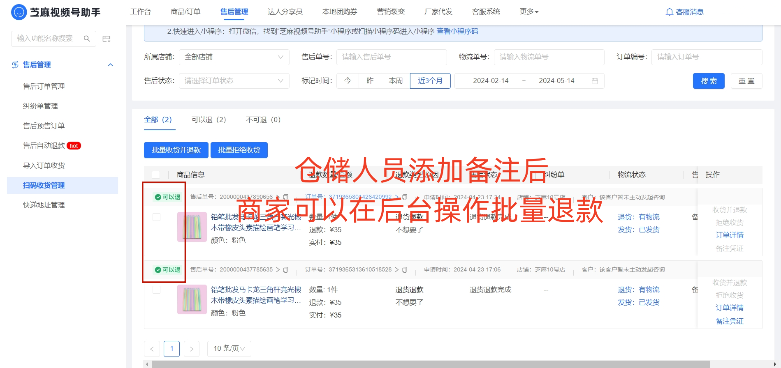This screenshot has width=781, height=368.
Task: Click the 批量收货并退款 button
Action: pyautogui.click(x=176, y=150)
